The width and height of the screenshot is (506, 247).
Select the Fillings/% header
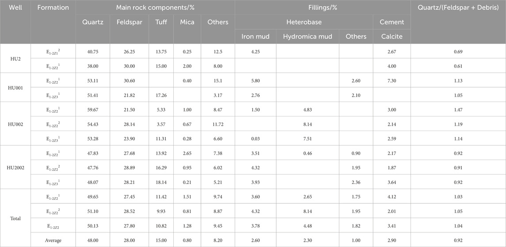[x=323, y=7]
